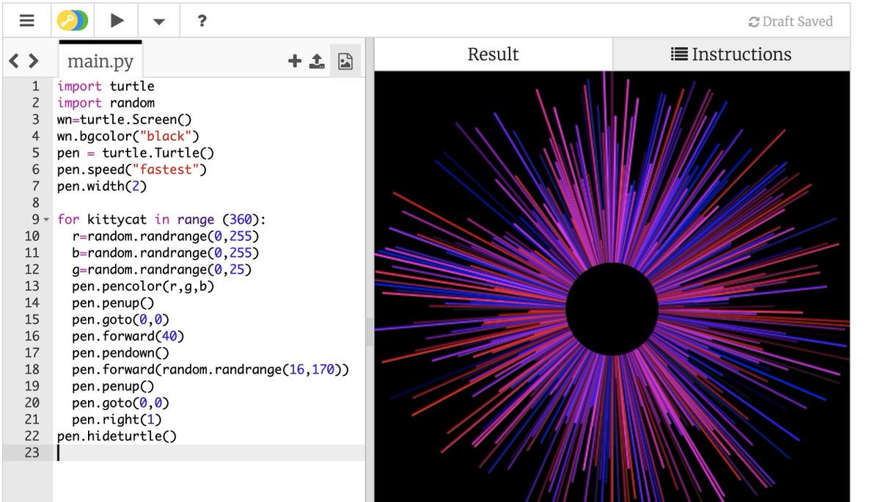Click the Trinket key logo icon

pos(73,21)
